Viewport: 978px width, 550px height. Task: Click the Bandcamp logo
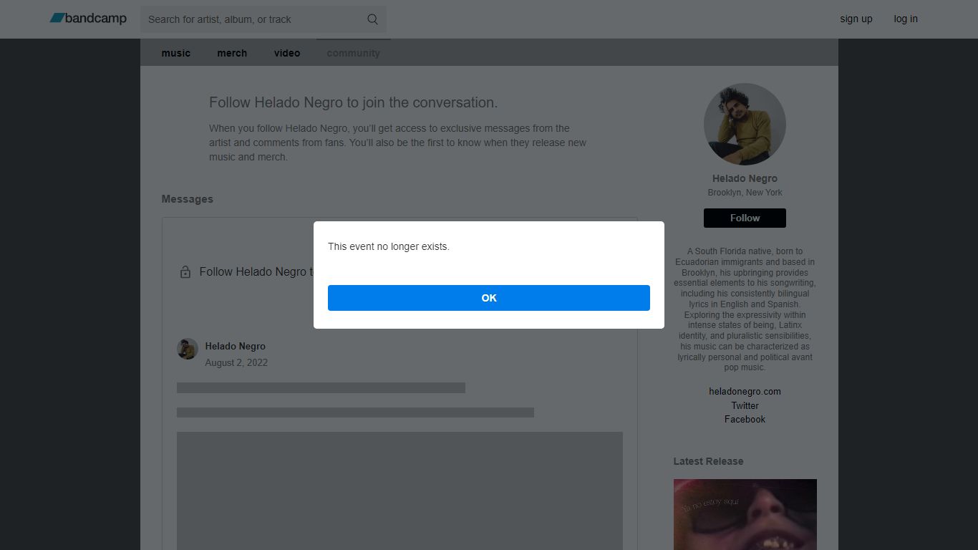point(88,18)
